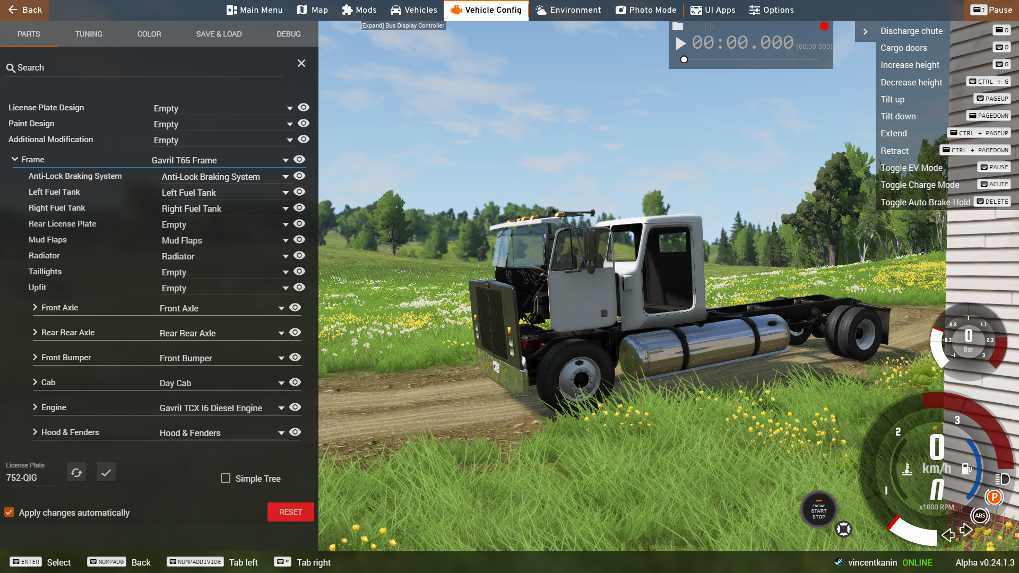Toggle visibility of Additional Modification
The height and width of the screenshot is (573, 1019).
tap(304, 139)
